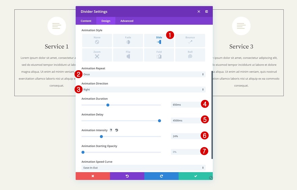Screen dimensions: 297x190
Task: Select the Slide animation style
Action: tap(159, 40)
